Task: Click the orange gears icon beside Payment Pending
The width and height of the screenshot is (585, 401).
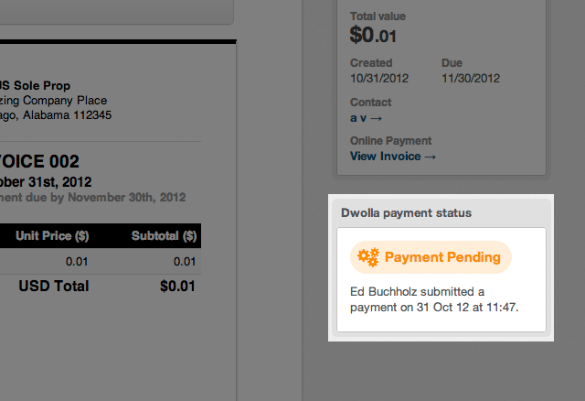Action: (368, 257)
